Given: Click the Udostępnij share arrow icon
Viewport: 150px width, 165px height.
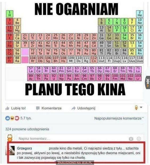Looking at the screenshot, I should coord(73,108).
